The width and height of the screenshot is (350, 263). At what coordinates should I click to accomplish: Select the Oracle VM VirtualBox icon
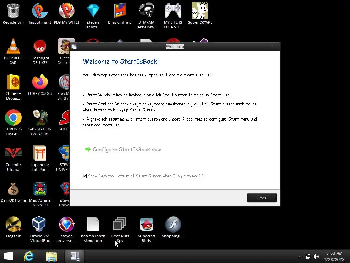coord(40,229)
